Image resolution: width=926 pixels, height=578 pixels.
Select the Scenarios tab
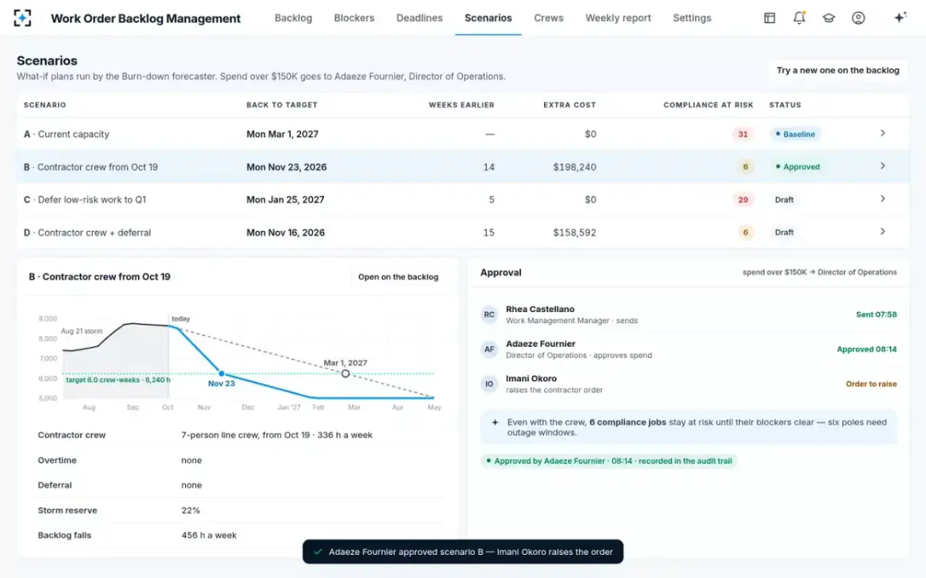point(488,18)
